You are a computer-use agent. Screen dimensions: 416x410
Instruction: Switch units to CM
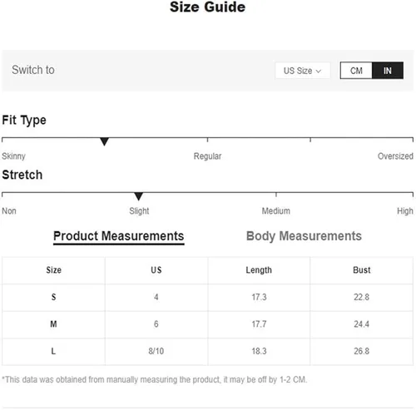[x=356, y=71]
